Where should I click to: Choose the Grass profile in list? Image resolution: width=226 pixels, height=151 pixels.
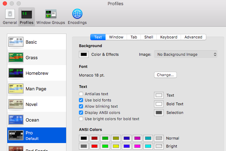pyautogui.click(x=37, y=57)
